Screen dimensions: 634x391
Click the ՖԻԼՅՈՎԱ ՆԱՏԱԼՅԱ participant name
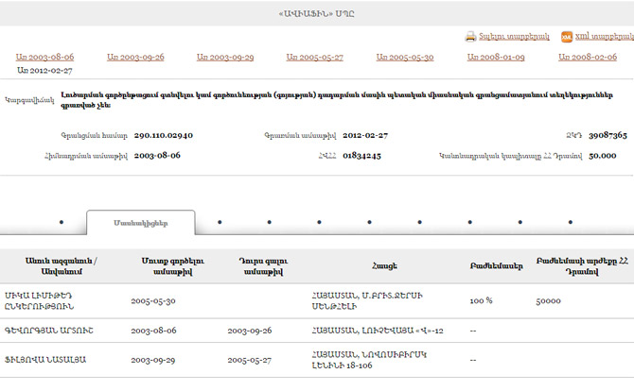coord(45,360)
